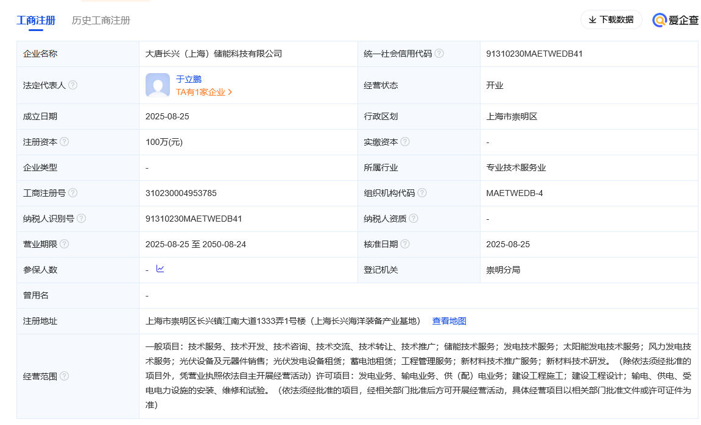The height and width of the screenshot is (425, 701).
Task: Open the 历史工商注册 tab
Action: (x=101, y=21)
